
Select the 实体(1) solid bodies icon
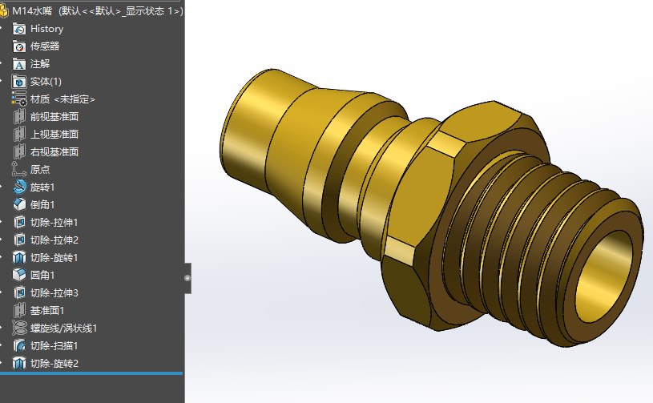coord(19,82)
